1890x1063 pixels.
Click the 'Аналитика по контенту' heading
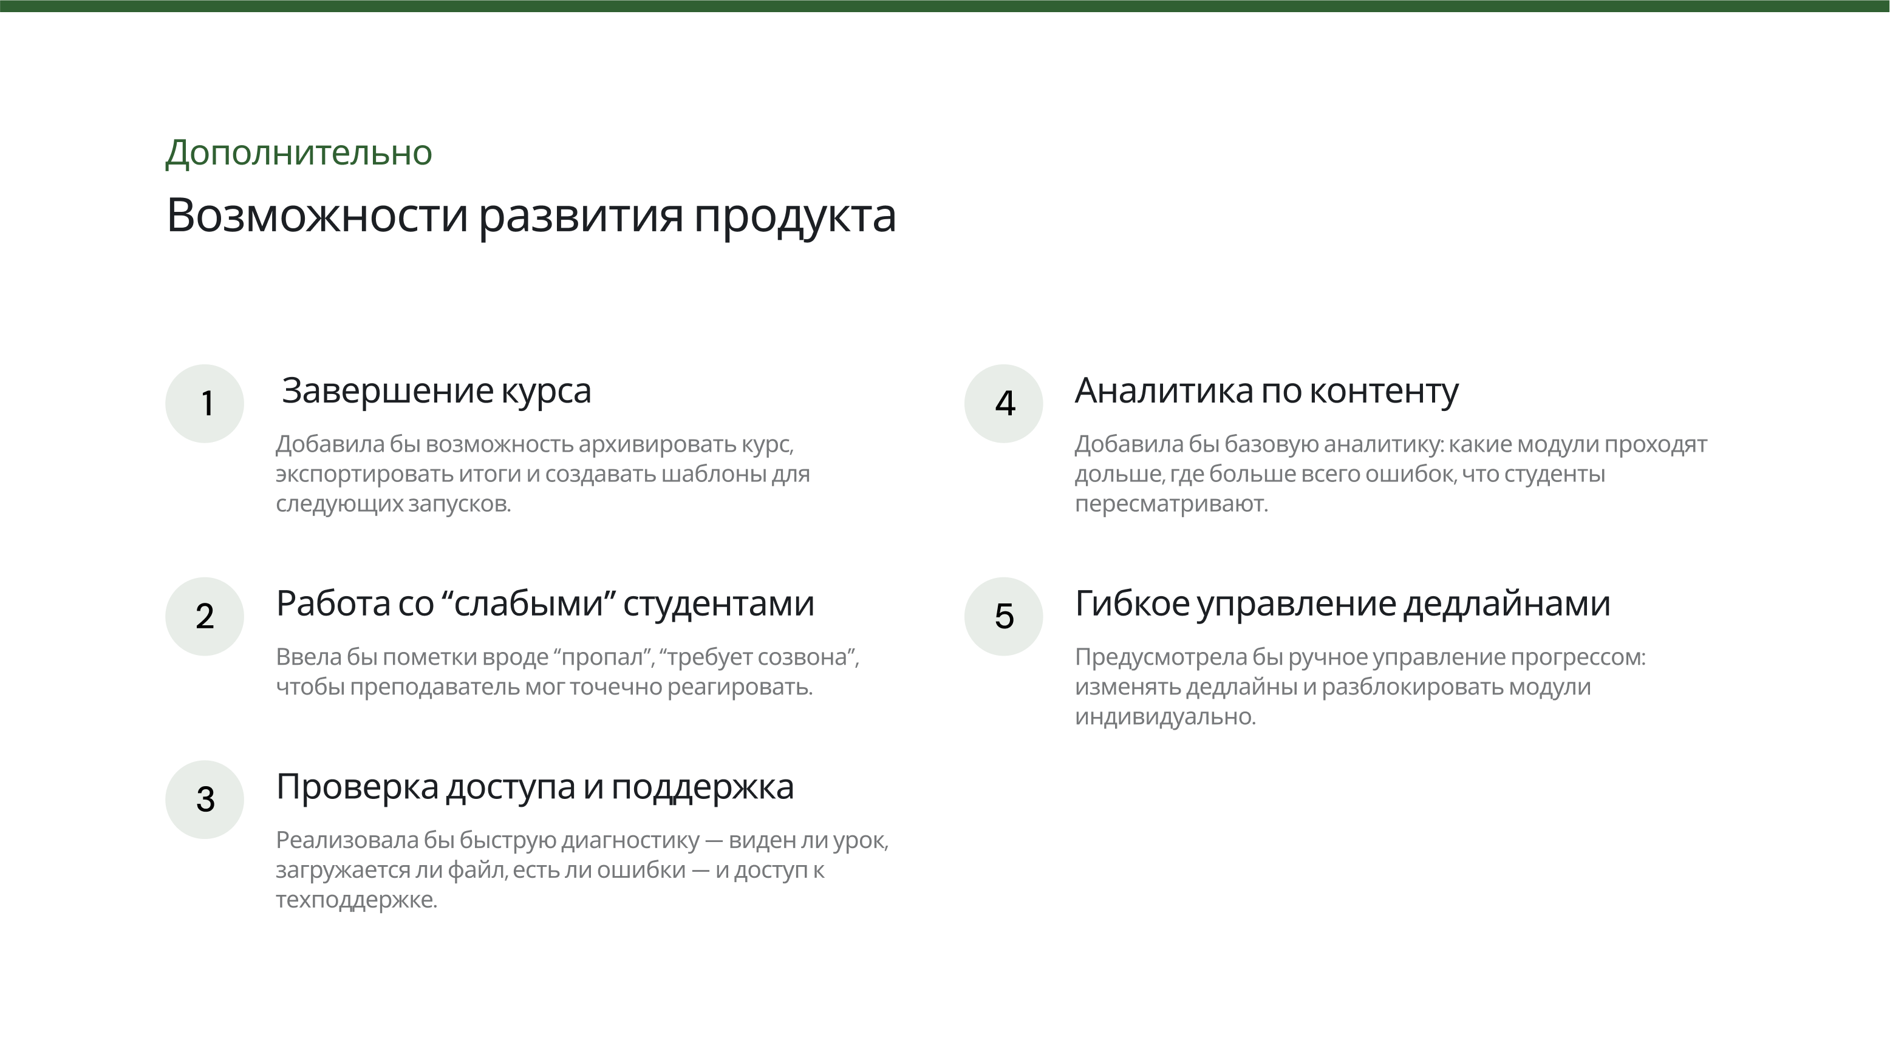(1266, 390)
